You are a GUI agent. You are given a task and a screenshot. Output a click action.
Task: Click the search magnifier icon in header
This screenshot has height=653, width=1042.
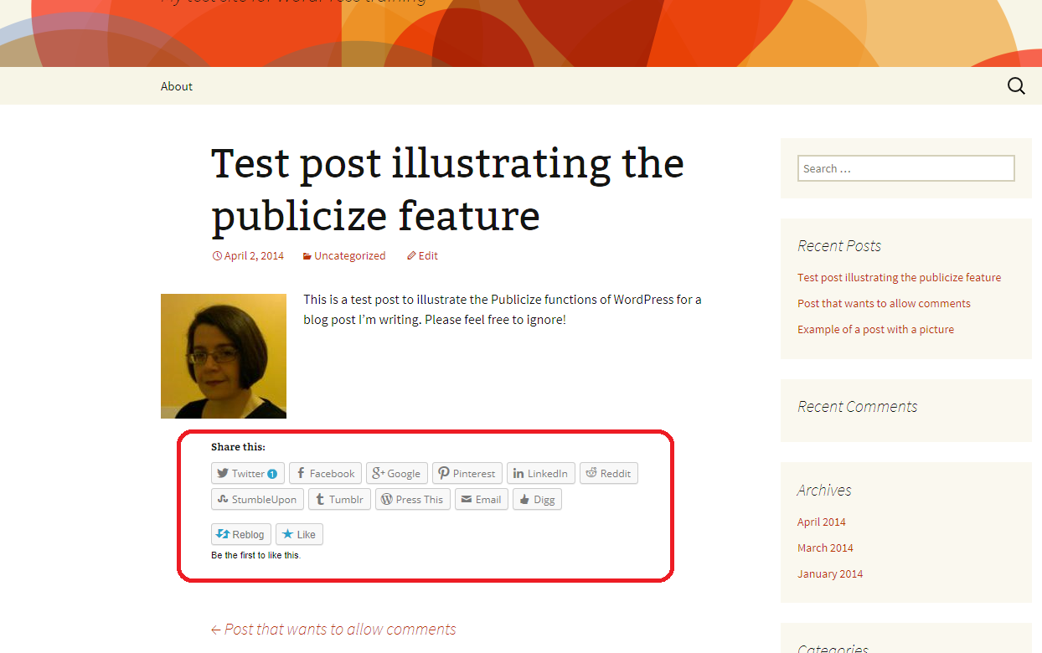(x=1016, y=86)
